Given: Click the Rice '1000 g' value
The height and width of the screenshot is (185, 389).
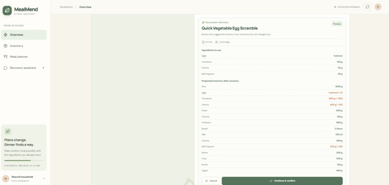Looking at the screenshot, I should 339,87.
